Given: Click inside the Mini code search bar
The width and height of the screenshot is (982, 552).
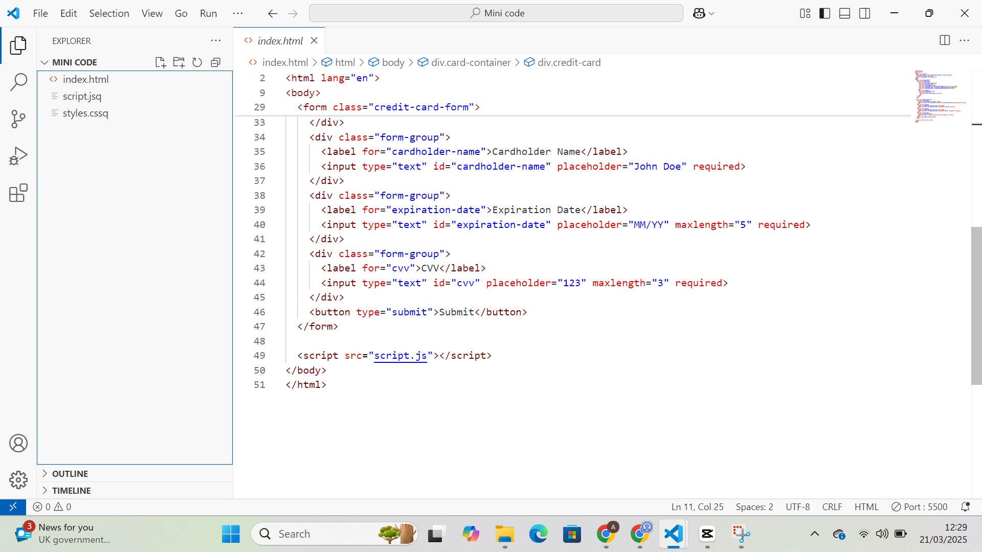Looking at the screenshot, I should pos(496,13).
